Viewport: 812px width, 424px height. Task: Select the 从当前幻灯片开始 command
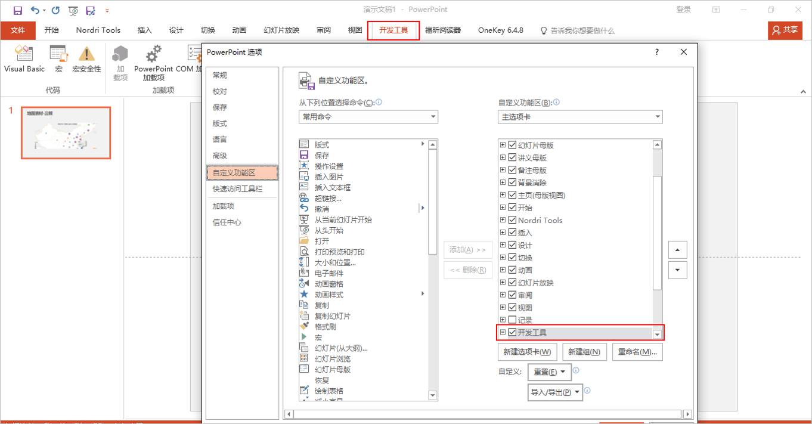[x=343, y=219]
